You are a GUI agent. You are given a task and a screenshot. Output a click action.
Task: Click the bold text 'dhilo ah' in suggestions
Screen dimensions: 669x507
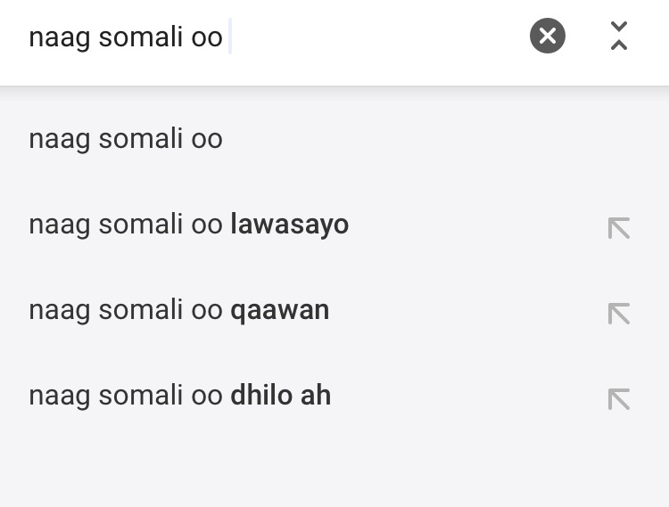[280, 395]
